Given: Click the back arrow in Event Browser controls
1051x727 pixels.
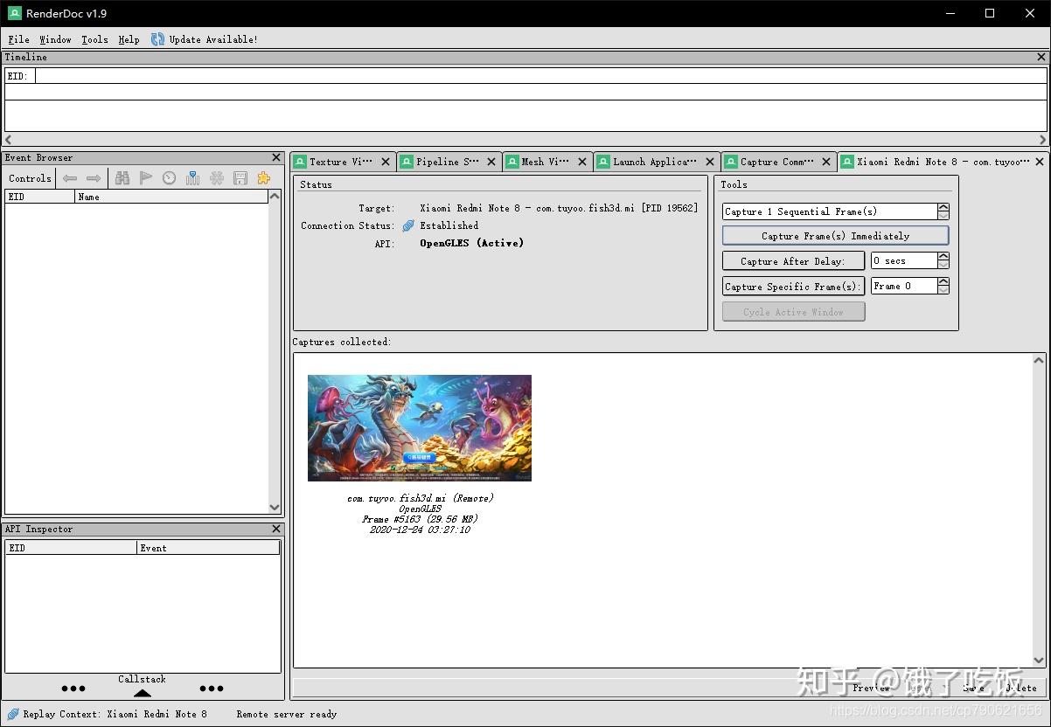Looking at the screenshot, I should click(69, 177).
